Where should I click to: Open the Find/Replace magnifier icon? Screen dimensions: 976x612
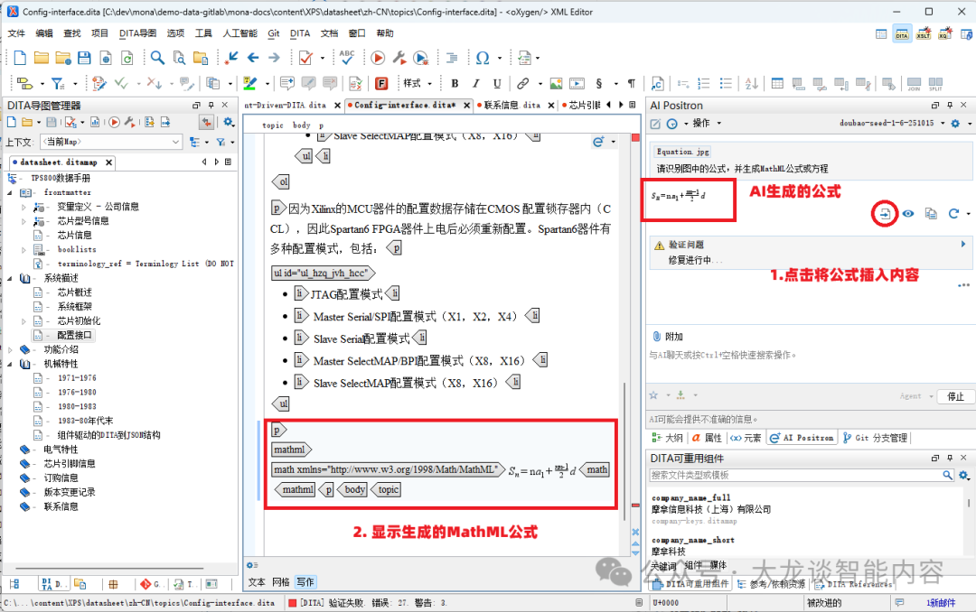tap(157, 58)
